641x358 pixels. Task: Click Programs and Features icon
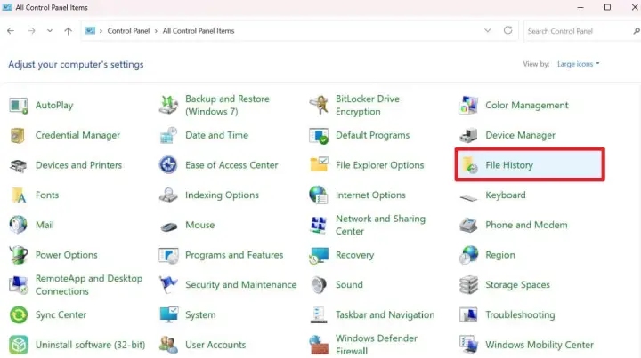click(x=168, y=256)
